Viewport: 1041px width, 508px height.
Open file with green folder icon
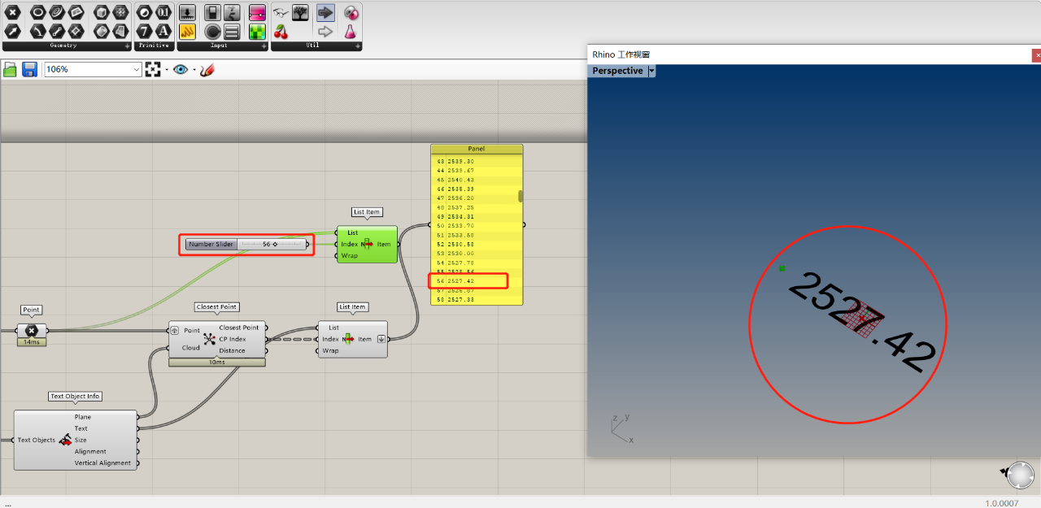[x=11, y=69]
